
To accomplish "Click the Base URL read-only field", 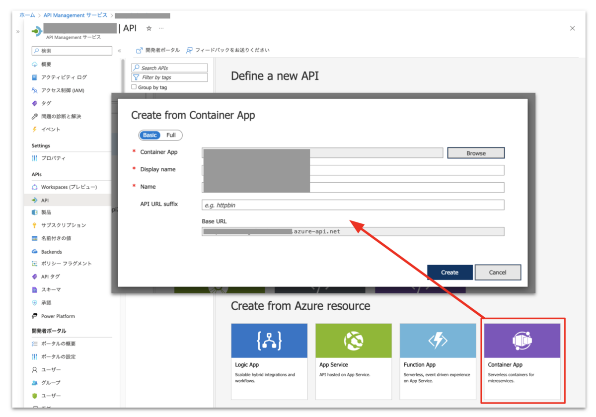I will [x=353, y=231].
